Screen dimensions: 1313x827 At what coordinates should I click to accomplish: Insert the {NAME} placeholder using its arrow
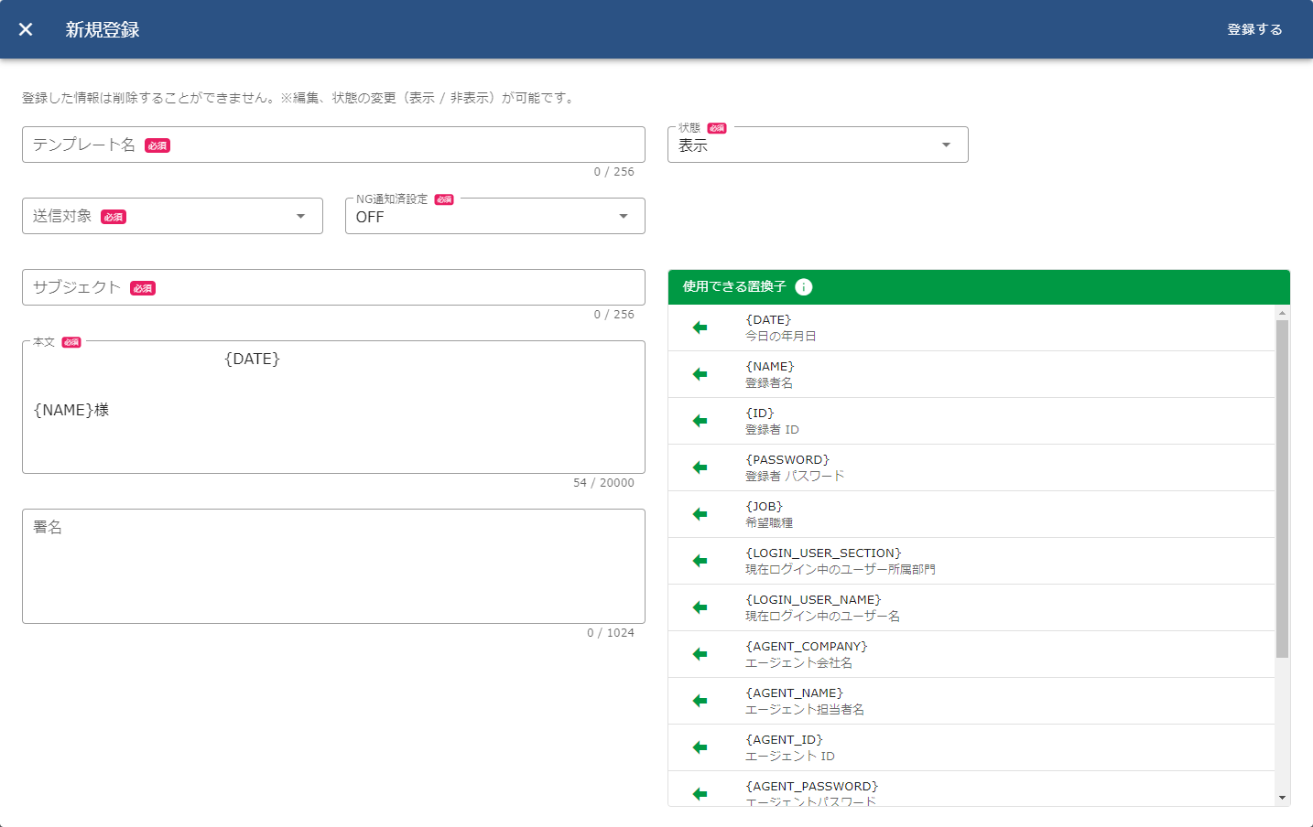coord(700,374)
